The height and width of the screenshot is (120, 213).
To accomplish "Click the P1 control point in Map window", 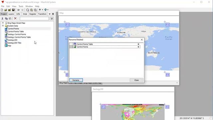I will (x=68, y=25).
